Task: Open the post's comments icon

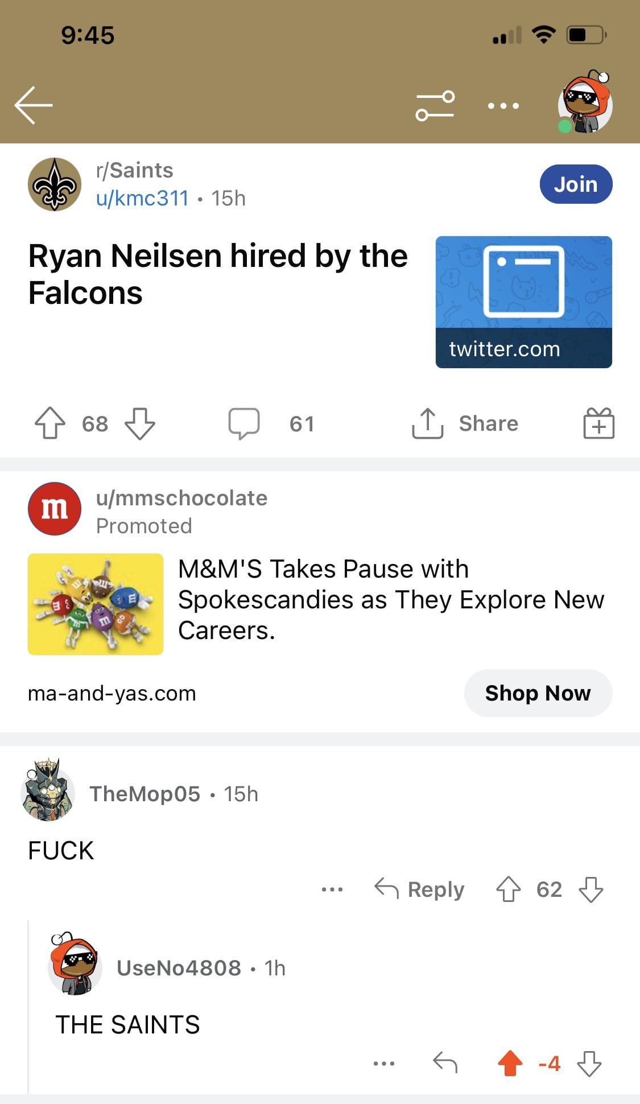Action: tap(244, 423)
